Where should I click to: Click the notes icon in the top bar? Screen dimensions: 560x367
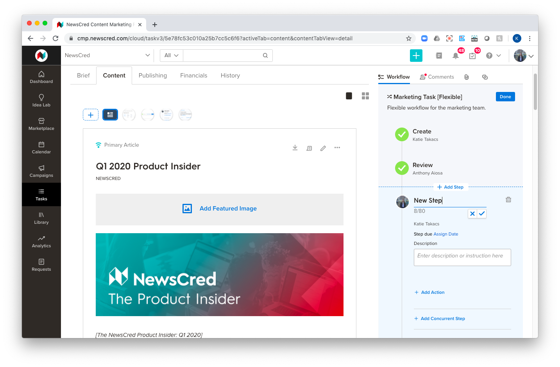(439, 56)
